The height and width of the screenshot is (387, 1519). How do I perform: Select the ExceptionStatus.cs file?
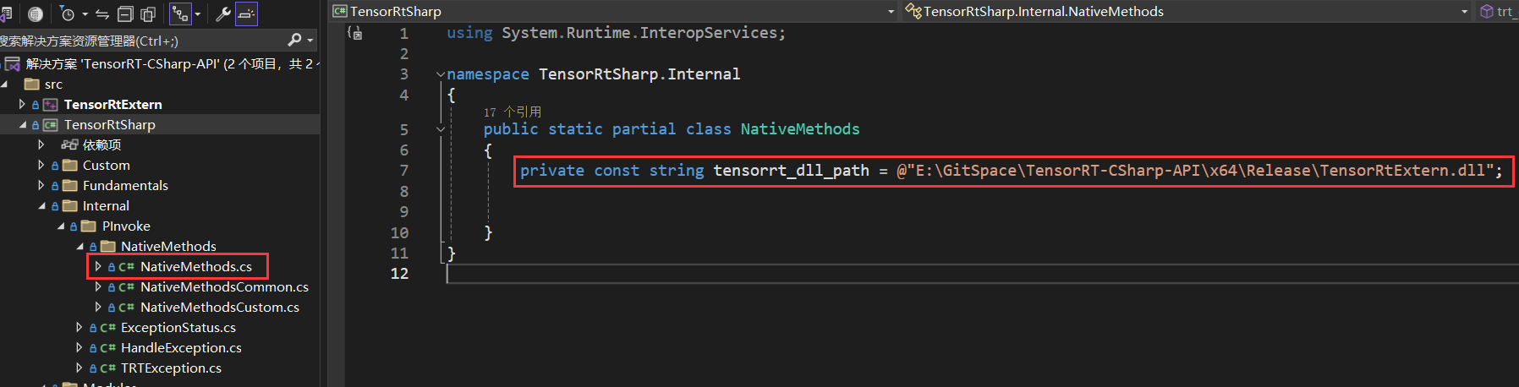(x=178, y=328)
